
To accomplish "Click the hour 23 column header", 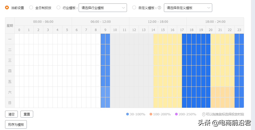I will 239,30.
